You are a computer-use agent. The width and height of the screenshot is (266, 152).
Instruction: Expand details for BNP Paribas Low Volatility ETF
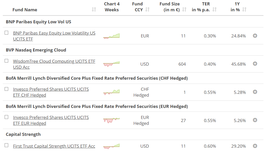pos(255,36)
